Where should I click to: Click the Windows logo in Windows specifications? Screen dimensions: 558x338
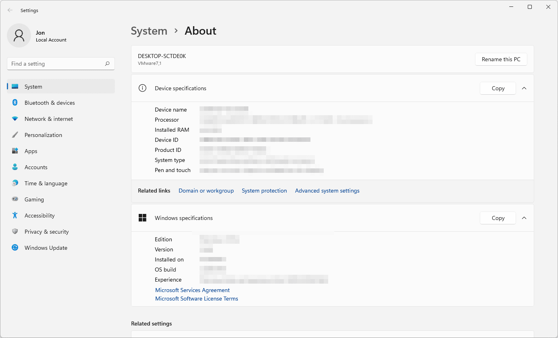click(142, 218)
